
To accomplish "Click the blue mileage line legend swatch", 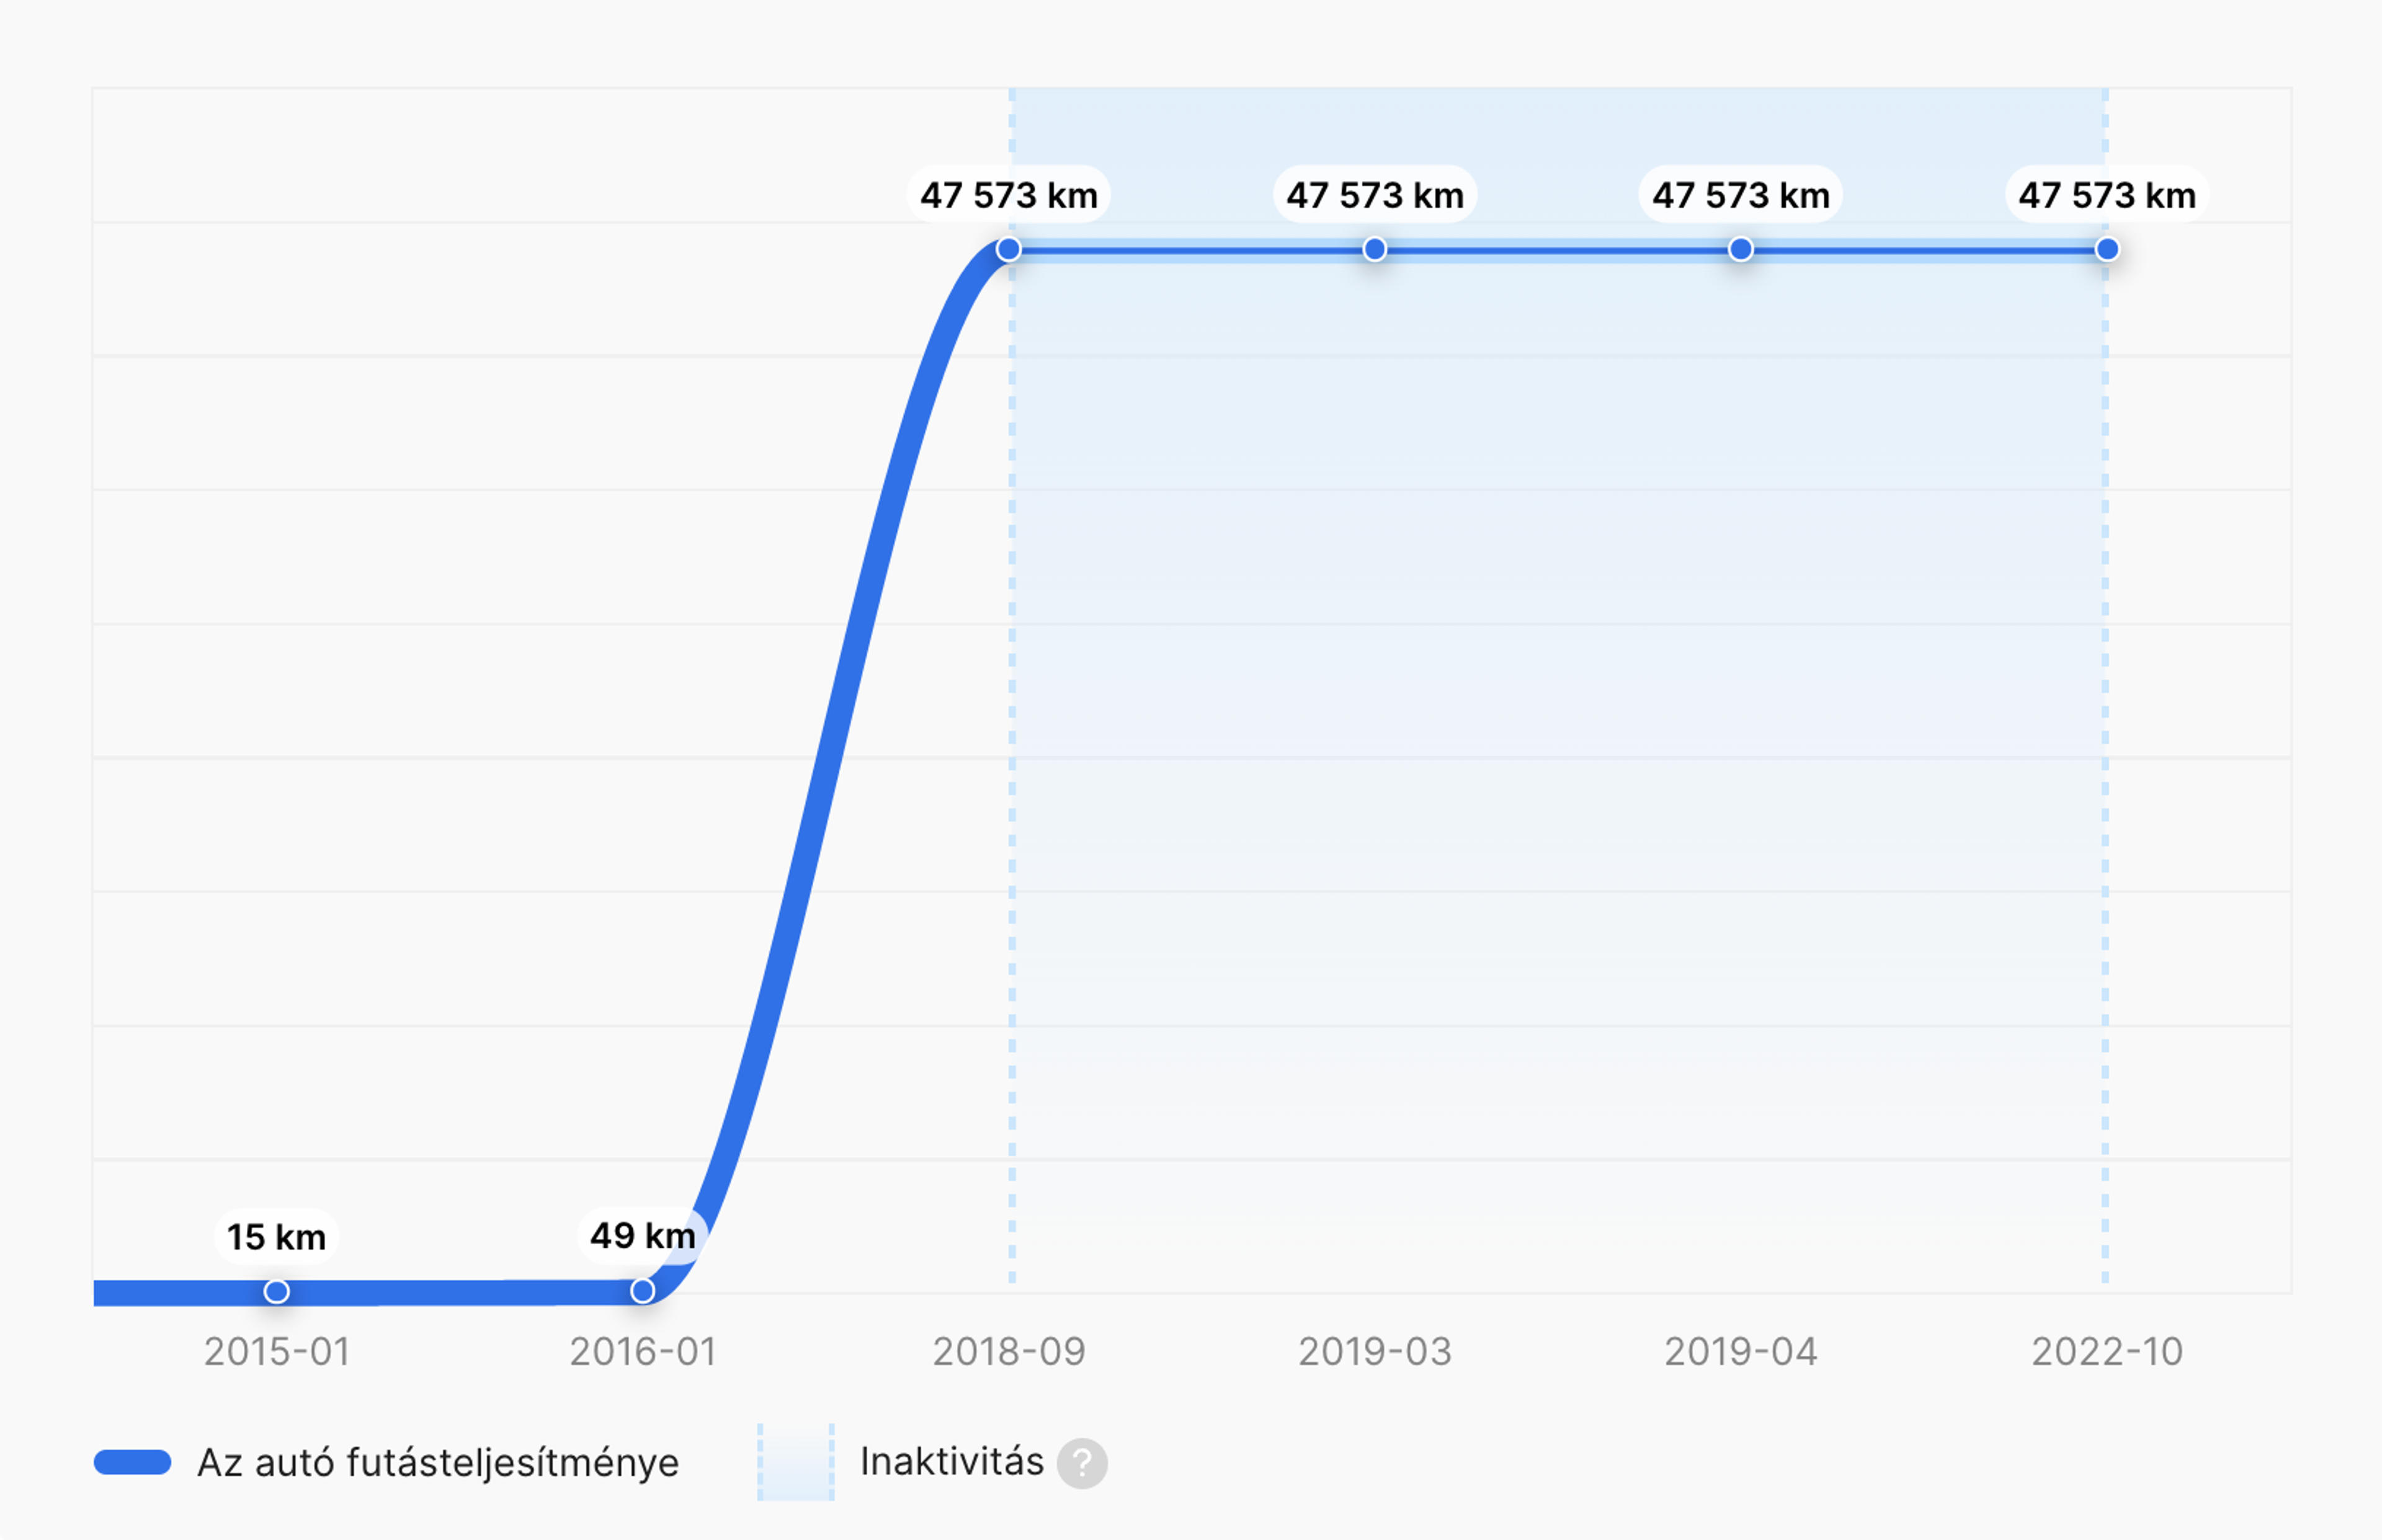I will [133, 1462].
